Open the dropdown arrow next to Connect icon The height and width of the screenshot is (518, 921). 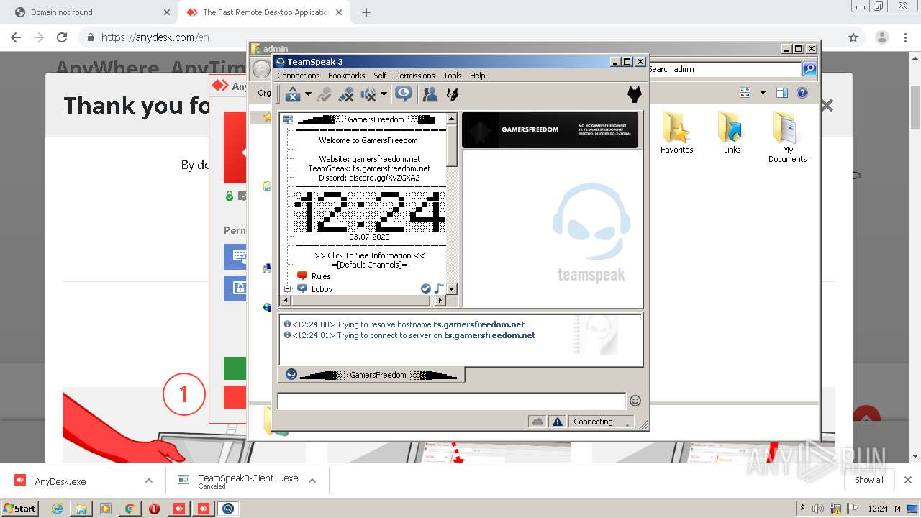click(308, 94)
